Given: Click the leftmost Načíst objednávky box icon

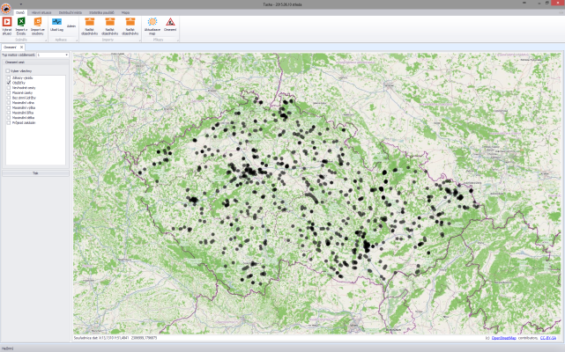Looking at the screenshot, I should 89,22.
